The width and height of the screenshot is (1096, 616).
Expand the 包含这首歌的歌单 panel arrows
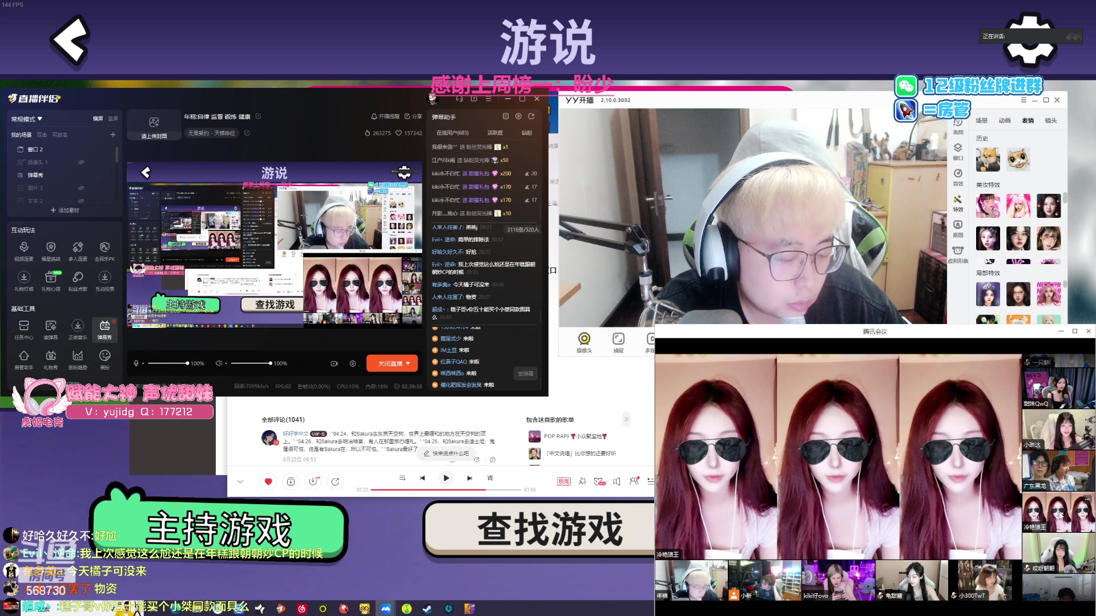(626, 419)
